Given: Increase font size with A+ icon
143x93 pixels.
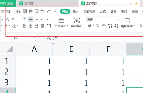Looking at the screenshot, I should [x=8, y=19].
